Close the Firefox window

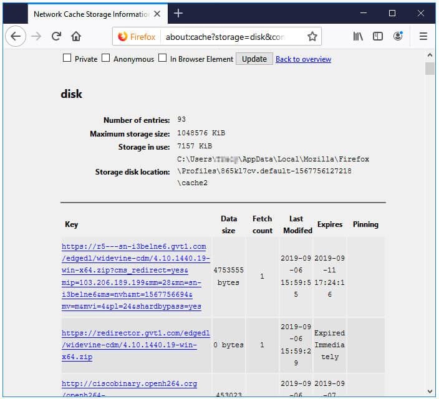(420, 13)
